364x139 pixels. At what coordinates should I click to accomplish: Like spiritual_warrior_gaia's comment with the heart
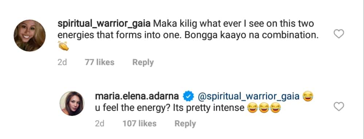tap(339, 34)
